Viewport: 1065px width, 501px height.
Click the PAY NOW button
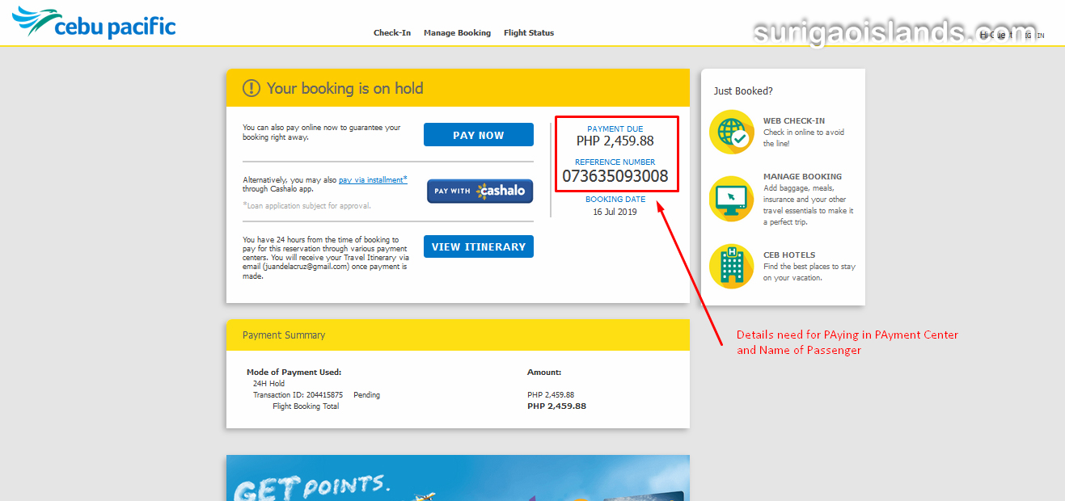coord(479,135)
